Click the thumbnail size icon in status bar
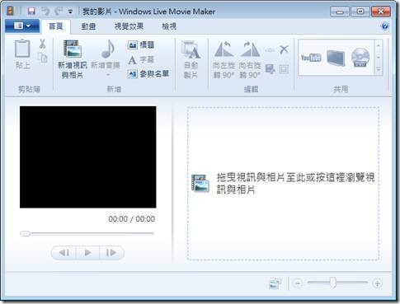This screenshot has width=400, height=304. (275, 283)
